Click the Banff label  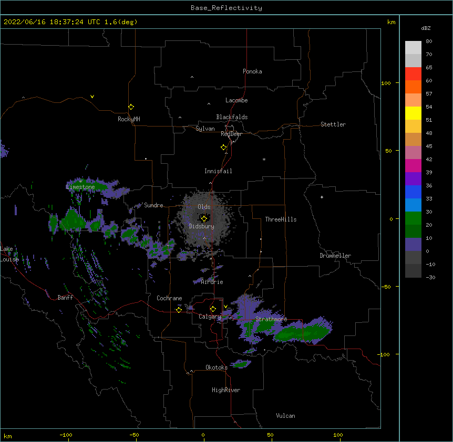65,298
